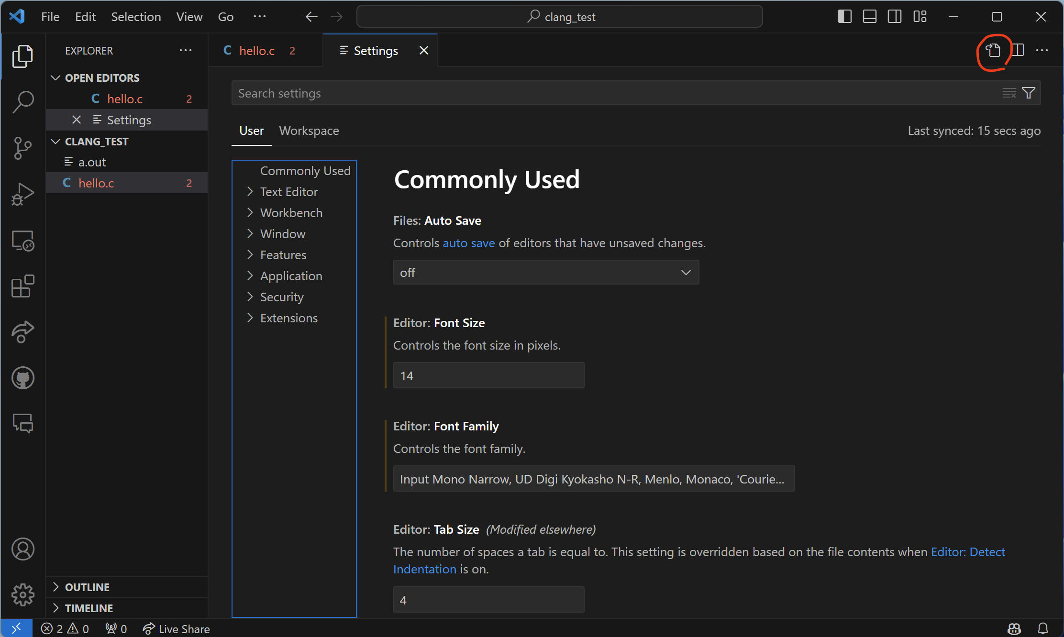
Task: Open the Selection menu
Action: (136, 17)
